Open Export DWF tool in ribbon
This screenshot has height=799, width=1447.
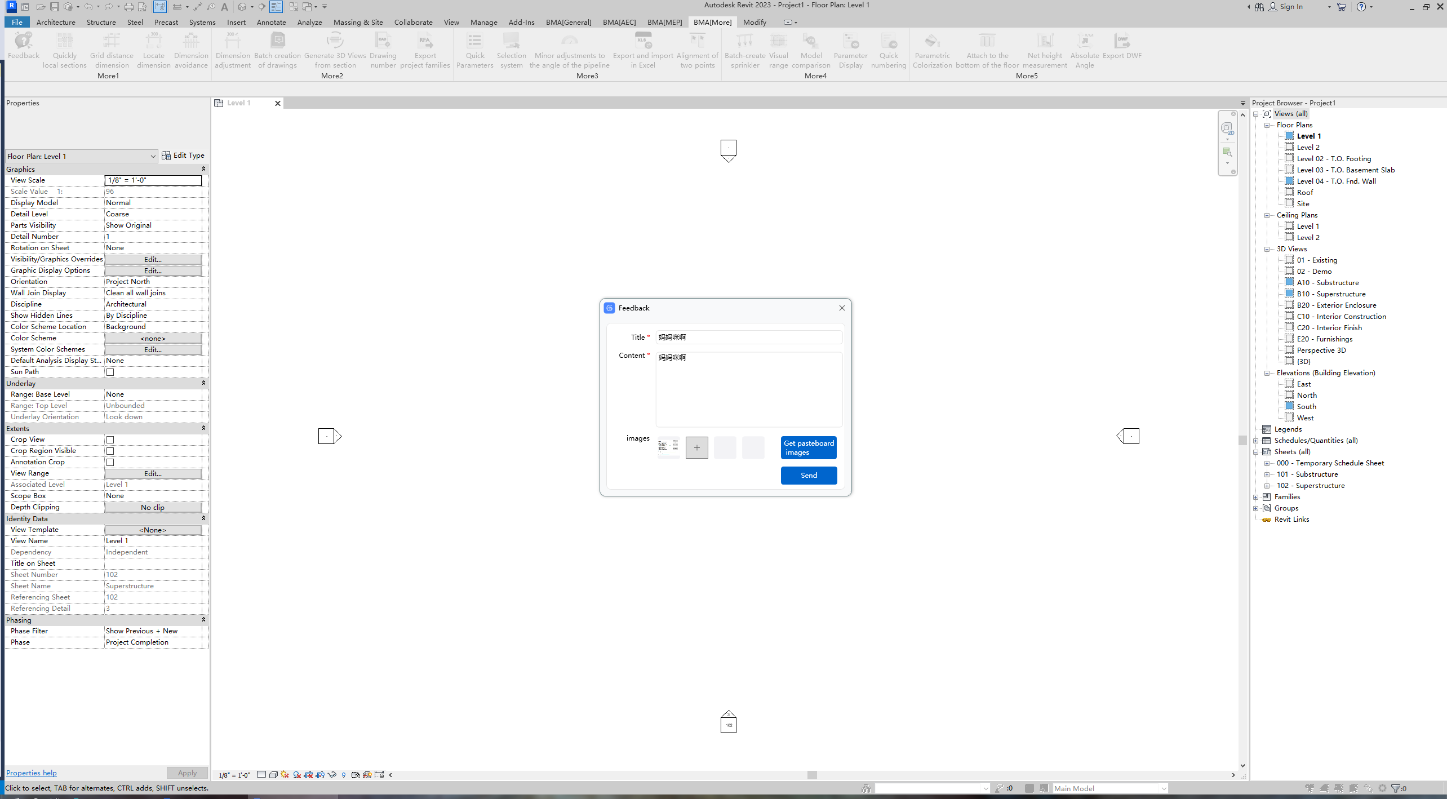tap(1121, 41)
